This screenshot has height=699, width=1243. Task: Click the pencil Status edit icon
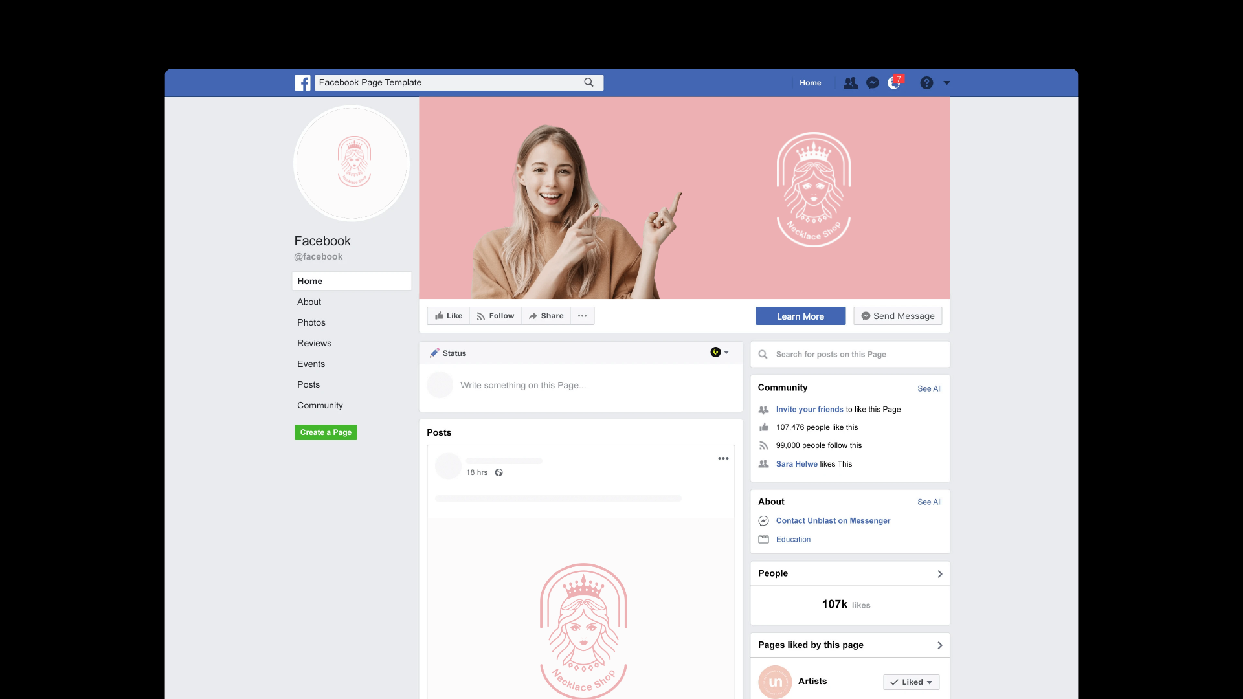(x=433, y=353)
